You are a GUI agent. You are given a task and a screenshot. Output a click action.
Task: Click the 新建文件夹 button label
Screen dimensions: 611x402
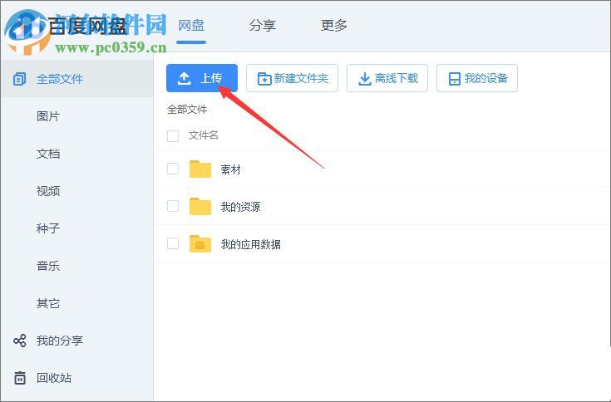pos(301,79)
